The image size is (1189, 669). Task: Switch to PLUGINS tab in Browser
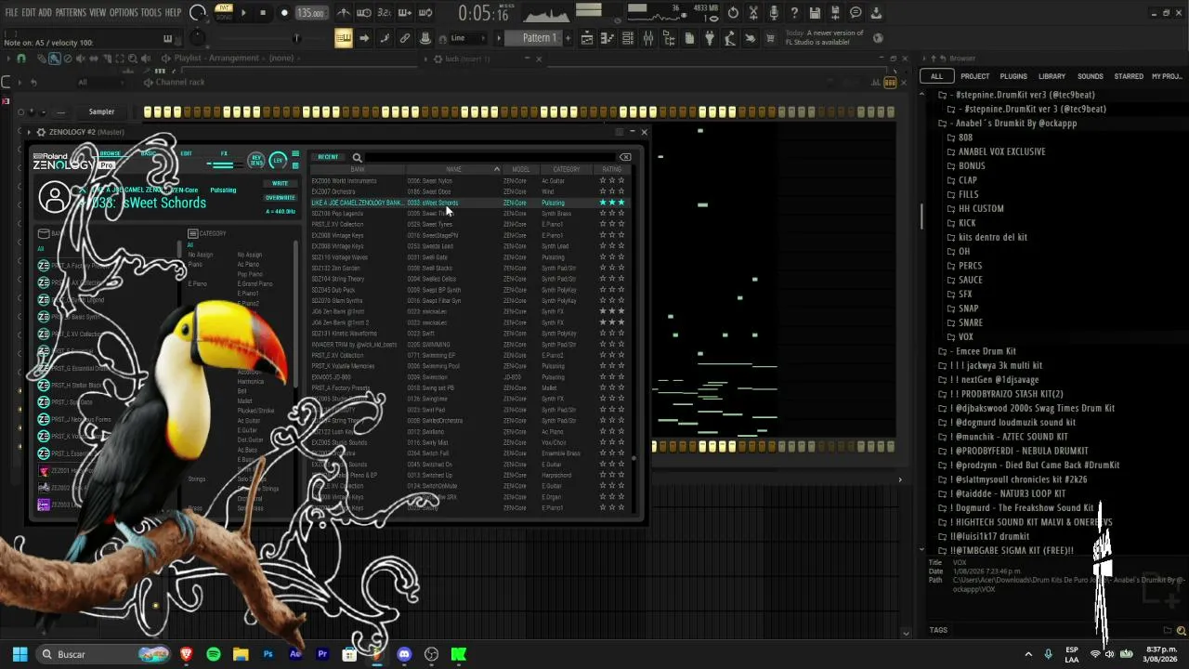pyautogui.click(x=1013, y=76)
